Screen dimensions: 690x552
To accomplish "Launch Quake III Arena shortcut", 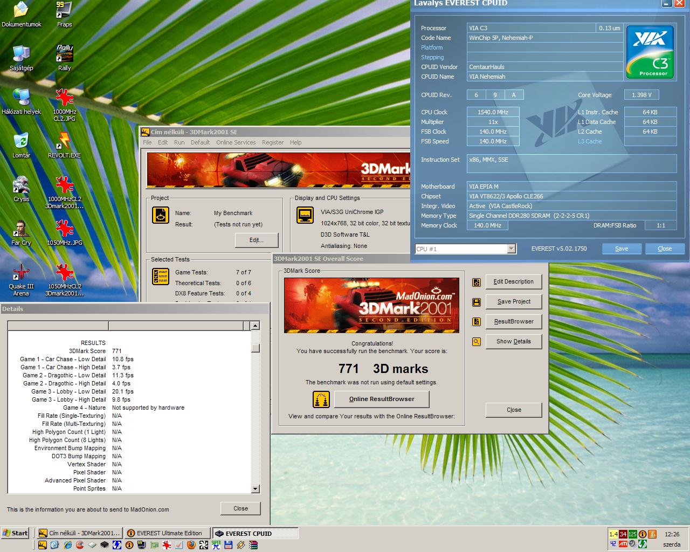I will point(21,280).
